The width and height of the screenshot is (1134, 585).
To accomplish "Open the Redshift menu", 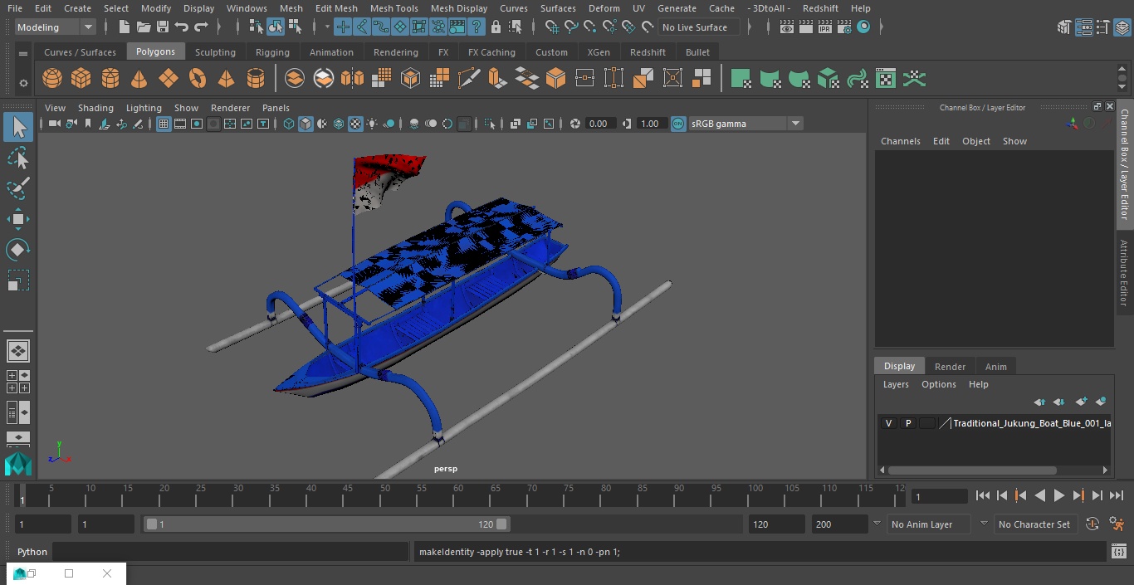I will coord(820,8).
